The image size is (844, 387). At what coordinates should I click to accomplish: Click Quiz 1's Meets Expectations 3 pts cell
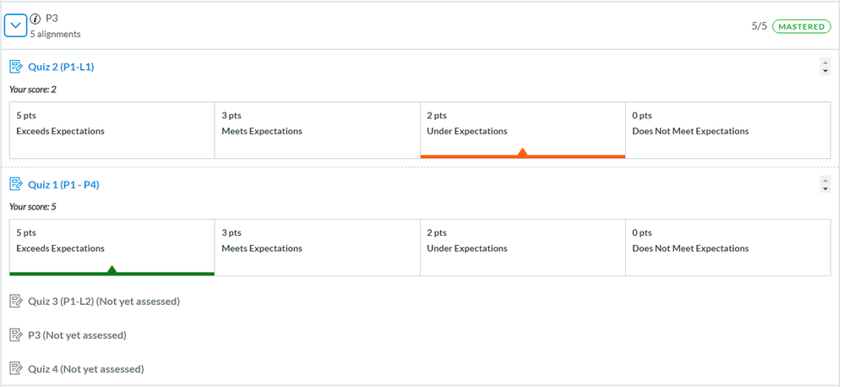tap(317, 247)
